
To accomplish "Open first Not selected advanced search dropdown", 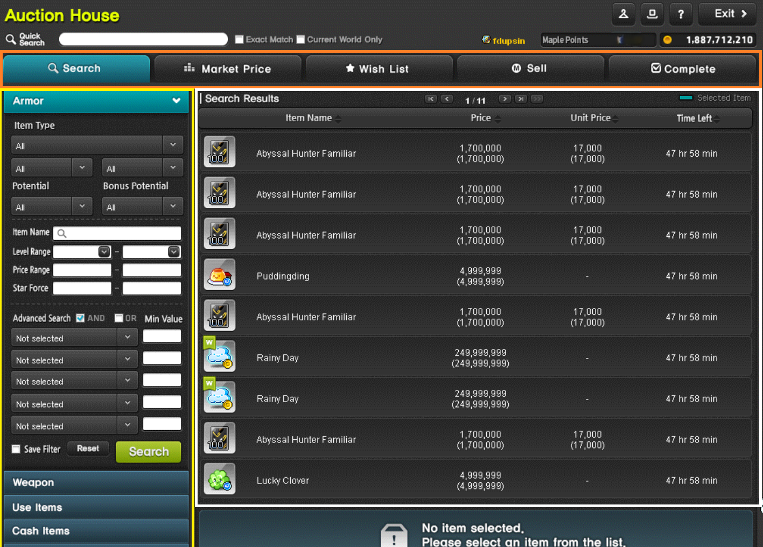I will (x=74, y=338).
